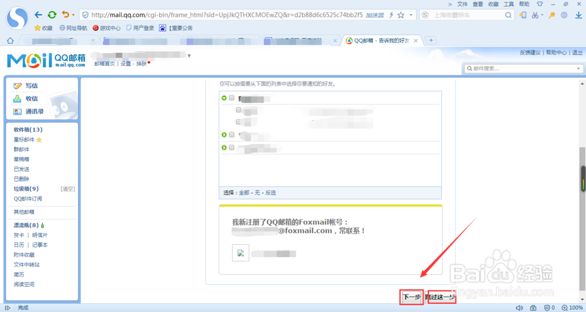
Task: Tick the third contact group checkbox
Action: [x=231, y=148]
